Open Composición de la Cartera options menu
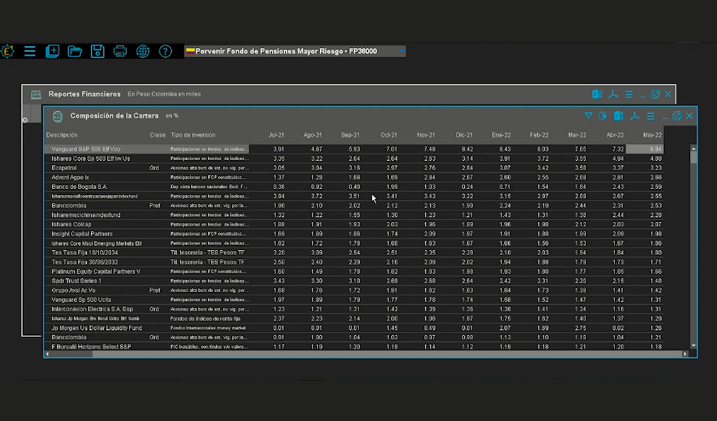Screen dimensions: 717x421 [x=651, y=116]
